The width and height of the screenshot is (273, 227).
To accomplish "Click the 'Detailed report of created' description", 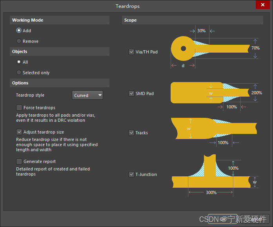I will [x=53, y=171].
